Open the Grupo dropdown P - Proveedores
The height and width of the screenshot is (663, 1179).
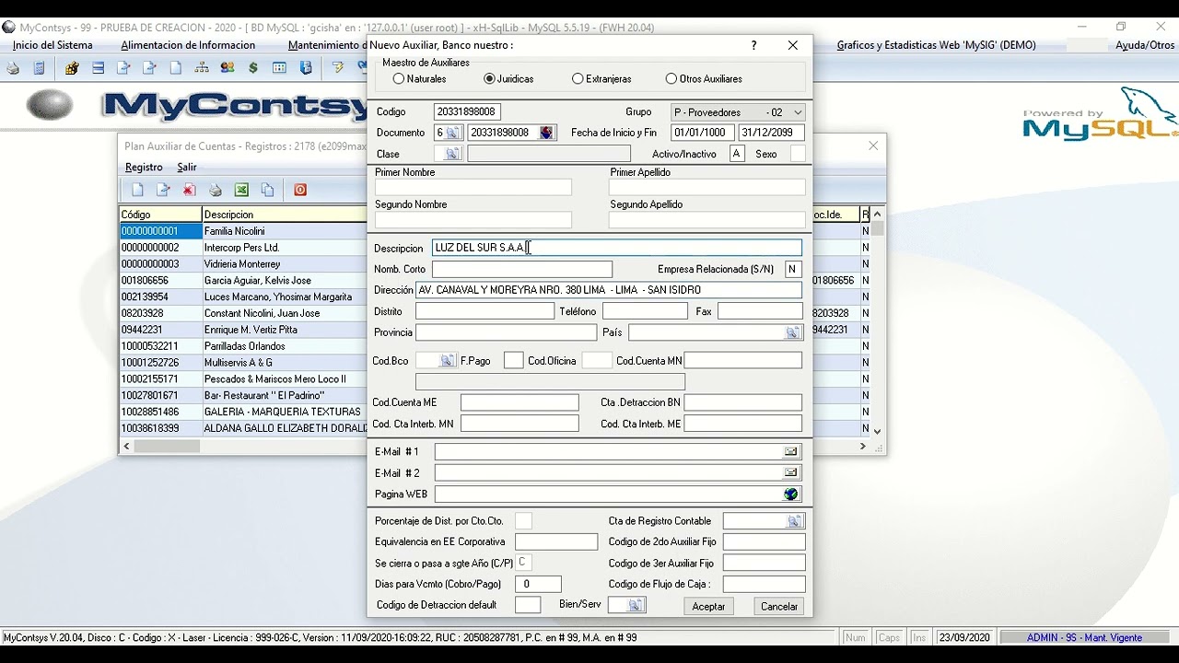[x=738, y=112]
